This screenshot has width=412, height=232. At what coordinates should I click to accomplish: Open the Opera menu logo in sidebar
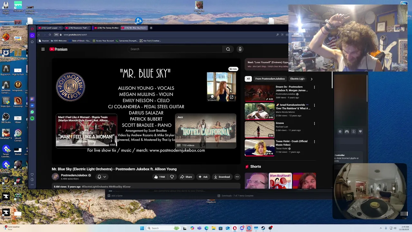(32, 29)
